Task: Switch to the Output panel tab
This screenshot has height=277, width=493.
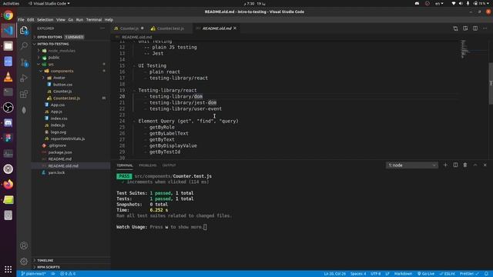Action: [x=169, y=165]
